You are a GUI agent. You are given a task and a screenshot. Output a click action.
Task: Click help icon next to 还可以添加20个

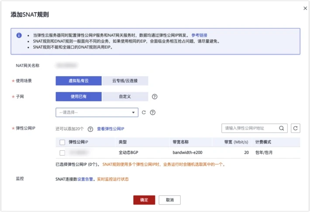pyautogui.click(x=90, y=129)
